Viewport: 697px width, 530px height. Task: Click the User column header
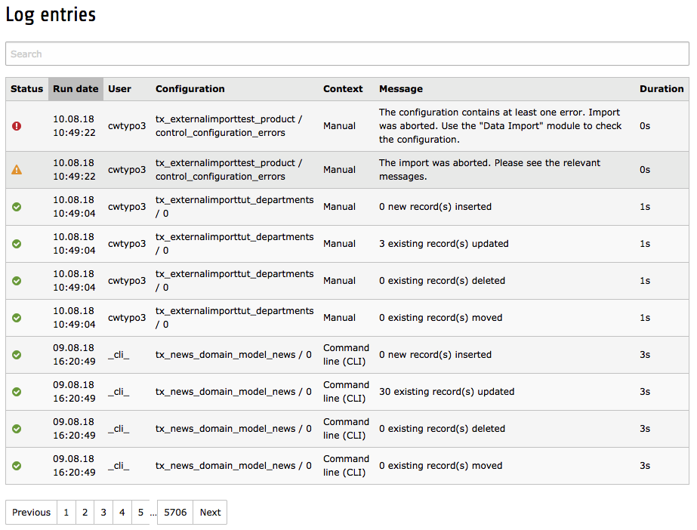tap(119, 89)
